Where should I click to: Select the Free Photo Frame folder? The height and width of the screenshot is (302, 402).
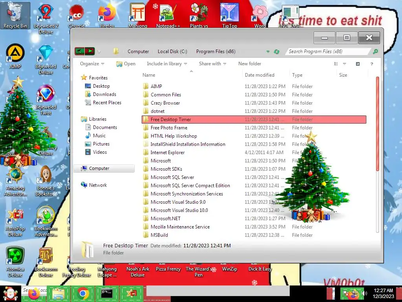coord(254,128)
